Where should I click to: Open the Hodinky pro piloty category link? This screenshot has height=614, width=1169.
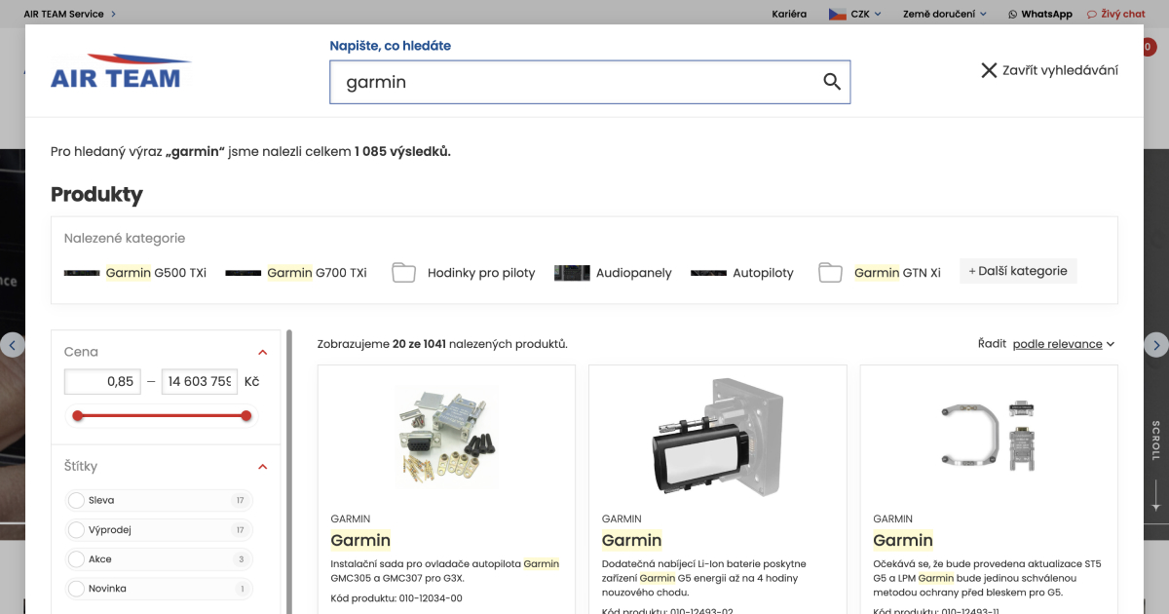481,273
